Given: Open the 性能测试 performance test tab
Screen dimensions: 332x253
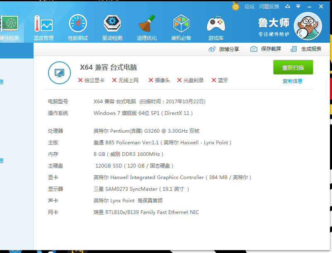Looking at the screenshot, I should pos(78,27).
